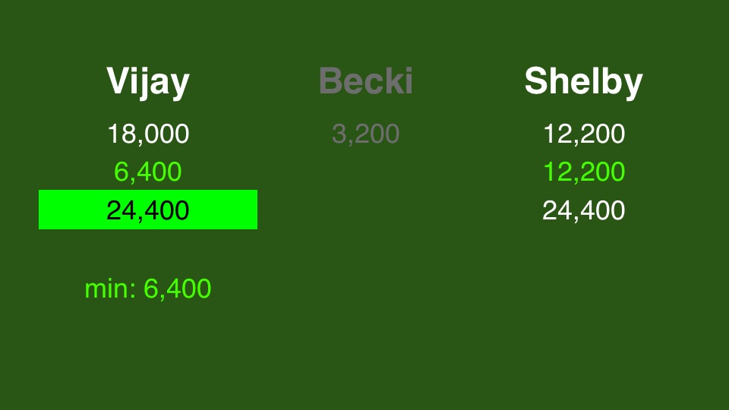The width and height of the screenshot is (729, 410).
Task: Click the grayed-out Becki name
Action: (x=365, y=81)
